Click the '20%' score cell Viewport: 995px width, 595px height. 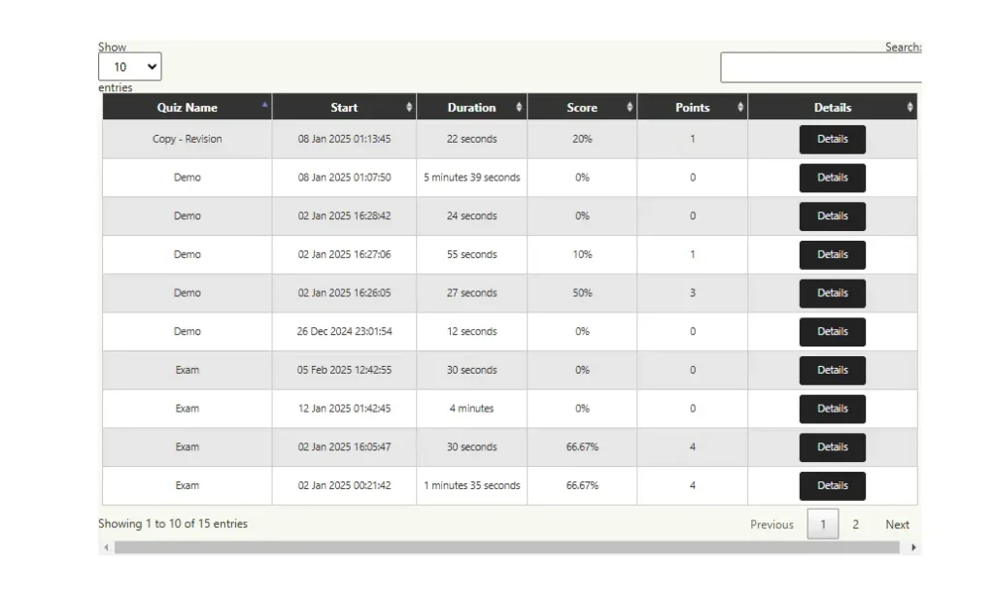pyautogui.click(x=582, y=139)
